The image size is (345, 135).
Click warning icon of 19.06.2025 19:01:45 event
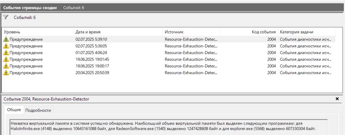[6, 59]
